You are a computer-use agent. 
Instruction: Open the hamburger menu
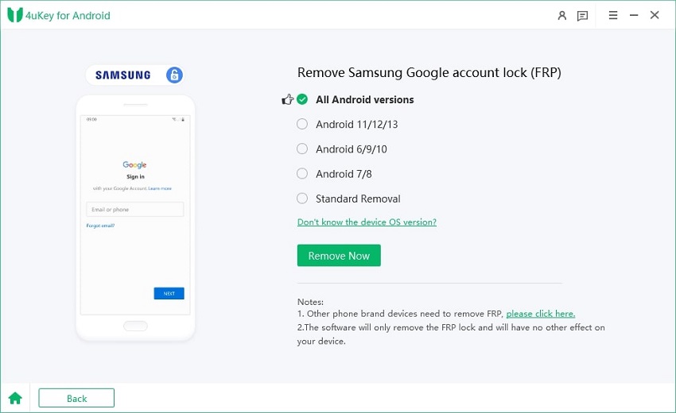click(x=613, y=15)
